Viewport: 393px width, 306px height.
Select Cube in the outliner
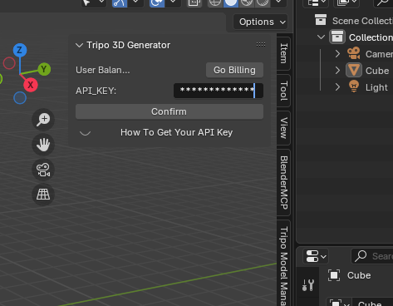click(x=377, y=71)
